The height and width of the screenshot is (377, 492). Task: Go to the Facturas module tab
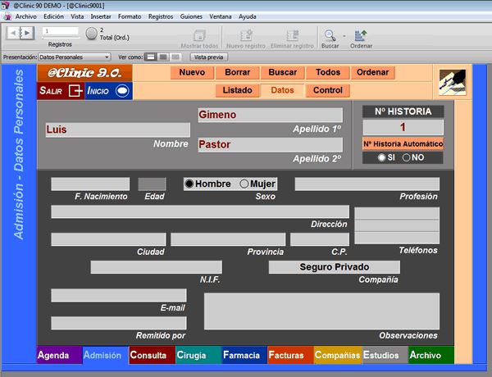(290, 355)
